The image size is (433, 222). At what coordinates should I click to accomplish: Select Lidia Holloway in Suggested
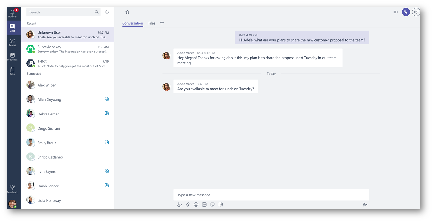[68, 200]
